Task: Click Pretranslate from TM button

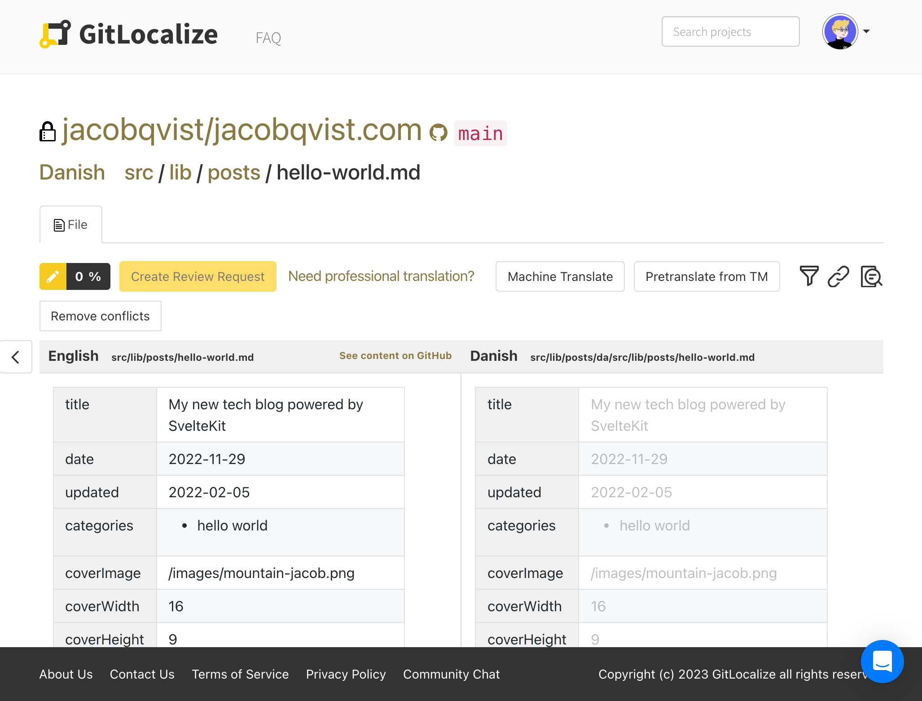Action: point(707,276)
